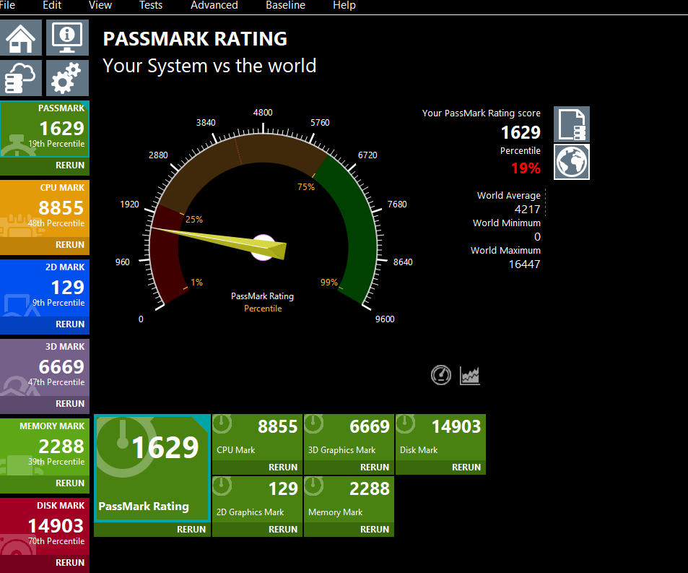
Task: Rerun the Memory Mark test from sidebar
Action: pyautogui.click(x=70, y=483)
